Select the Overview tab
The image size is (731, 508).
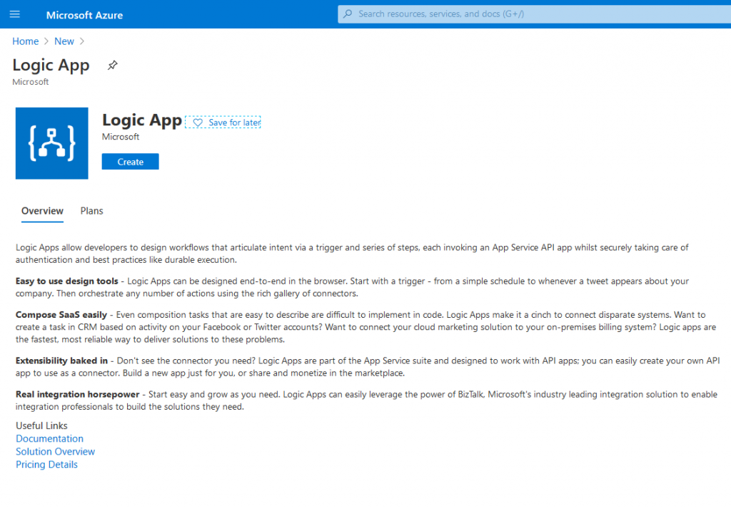pos(41,211)
